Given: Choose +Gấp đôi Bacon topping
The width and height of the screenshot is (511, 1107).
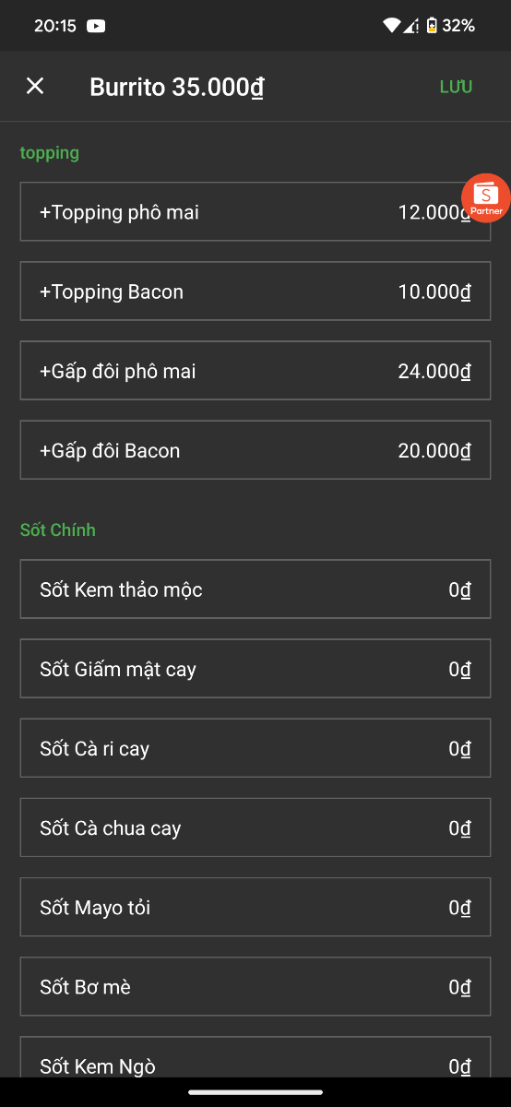Looking at the screenshot, I should [x=255, y=450].
